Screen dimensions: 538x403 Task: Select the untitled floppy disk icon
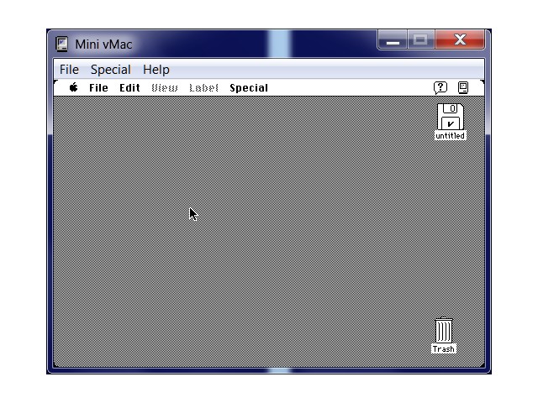click(451, 117)
